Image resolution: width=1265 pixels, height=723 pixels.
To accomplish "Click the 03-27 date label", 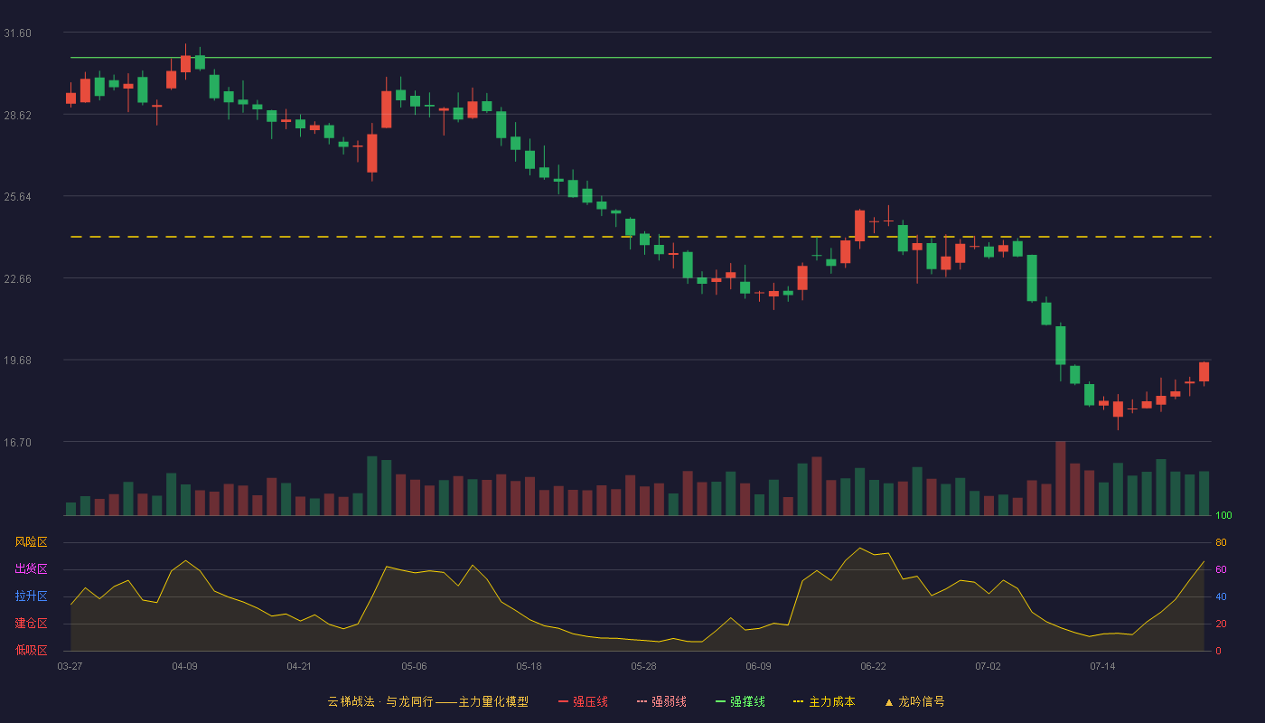I will [x=70, y=666].
